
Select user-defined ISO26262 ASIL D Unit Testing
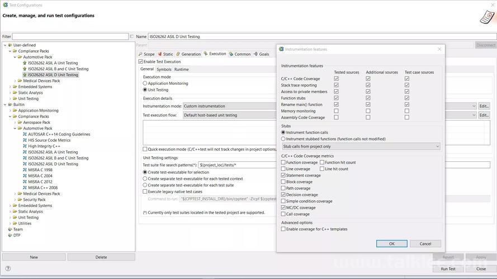click(x=53, y=75)
